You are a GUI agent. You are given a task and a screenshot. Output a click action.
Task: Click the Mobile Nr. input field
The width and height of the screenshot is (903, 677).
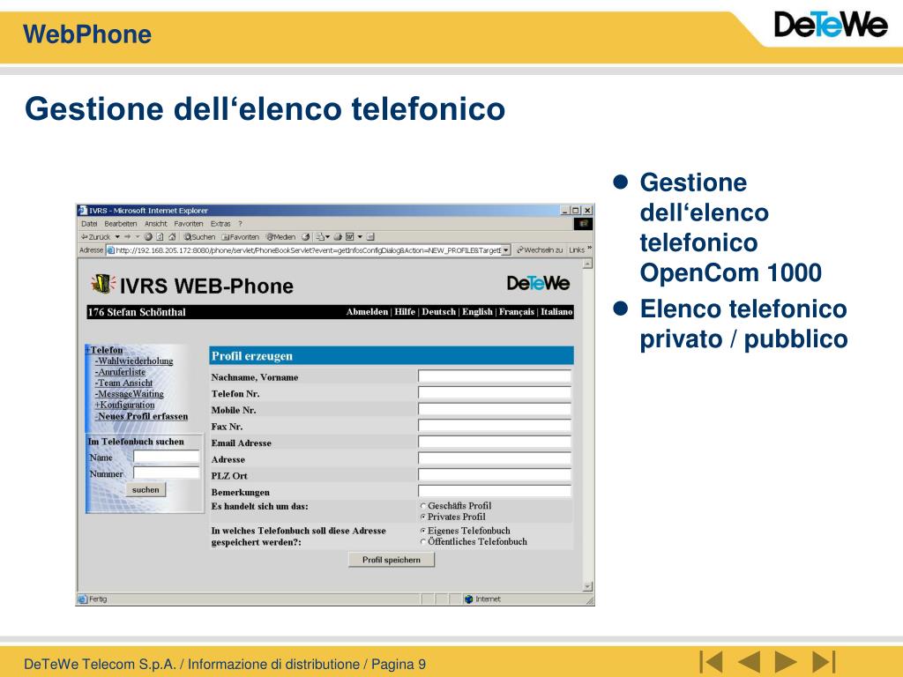click(x=494, y=409)
